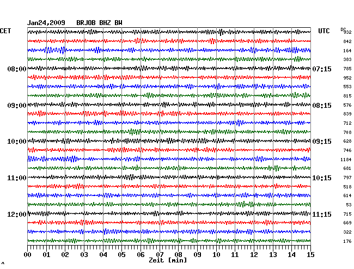Viewport: 354px width, 269px height.
Task: Click minute tick label '13'
Action: (x=273, y=254)
